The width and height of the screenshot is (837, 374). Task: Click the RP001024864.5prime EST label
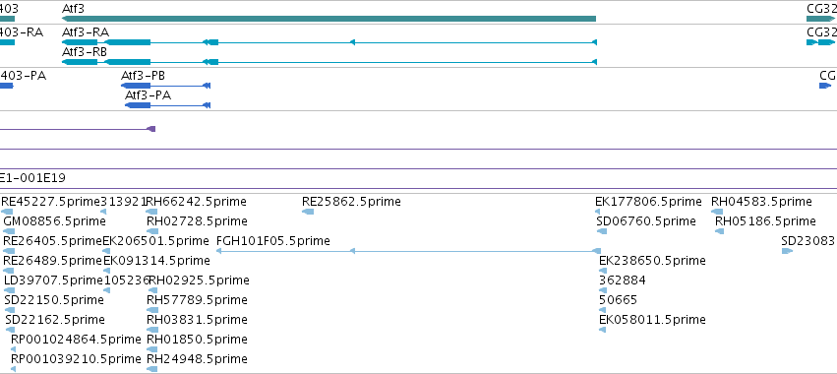(77, 340)
